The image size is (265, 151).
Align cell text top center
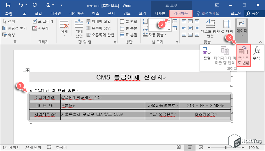pyautogui.click(x=190, y=21)
